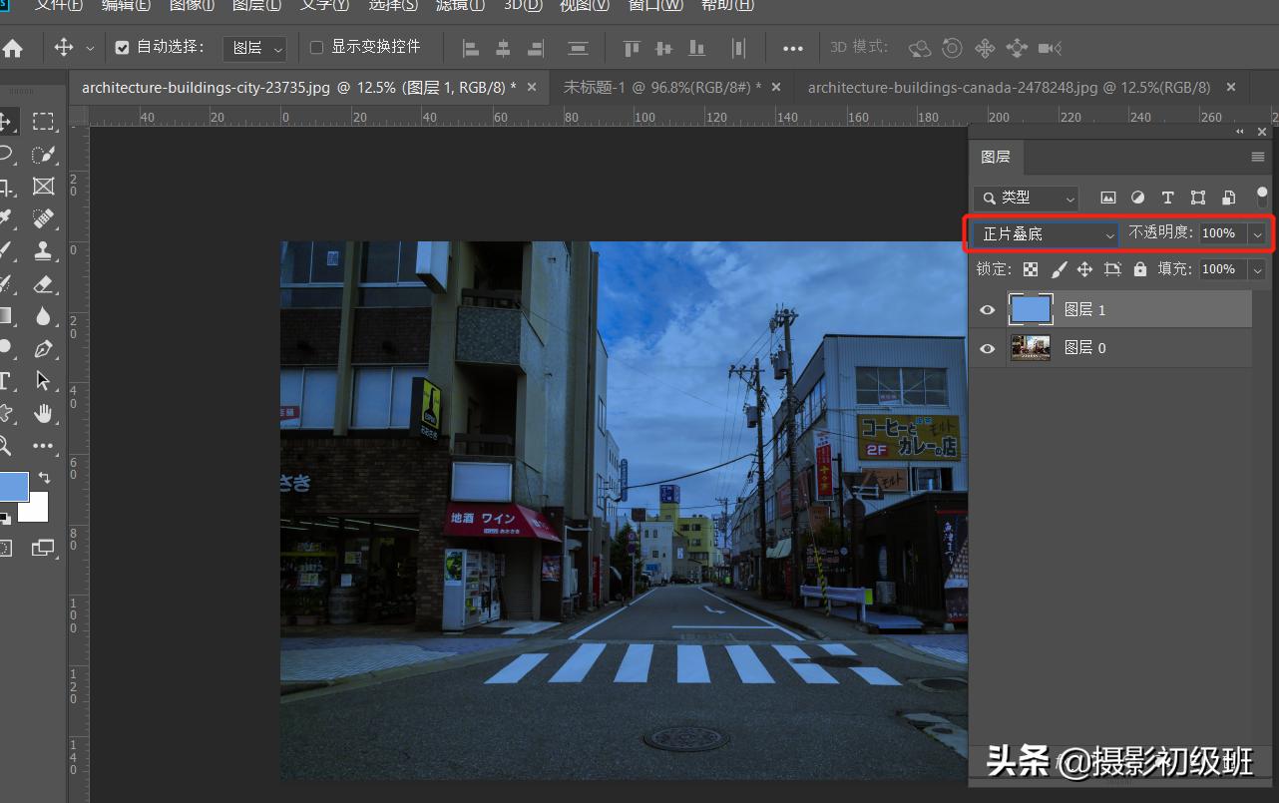This screenshot has width=1279, height=803.
Task: Select the 图层 0 layer thumbnail
Action: pyautogui.click(x=1031, y=348)
